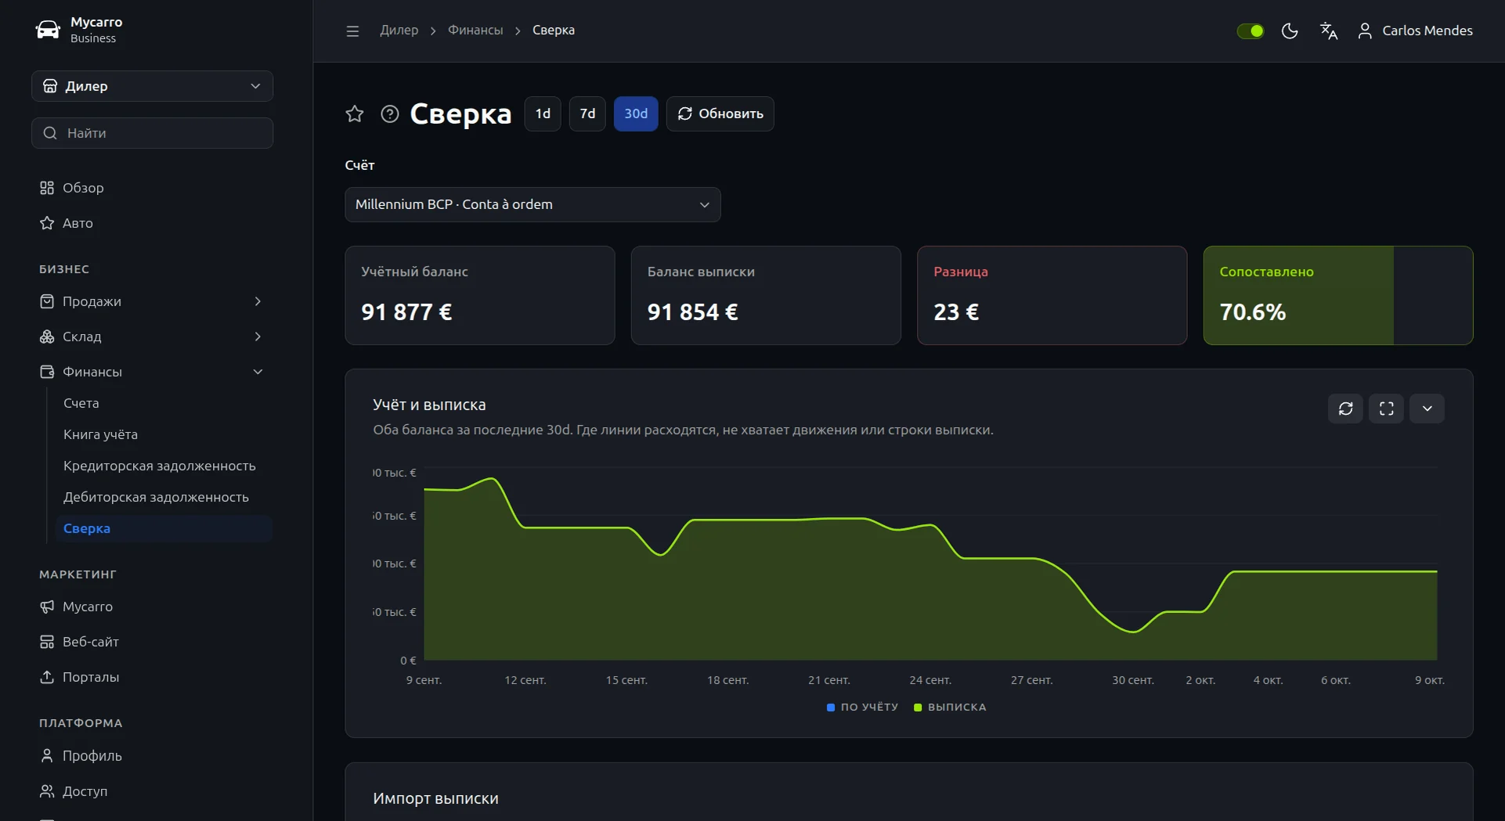The width and height of the screenshot is (1505, 821).
Task: Select the 30d period
Action: click(636, 114)
